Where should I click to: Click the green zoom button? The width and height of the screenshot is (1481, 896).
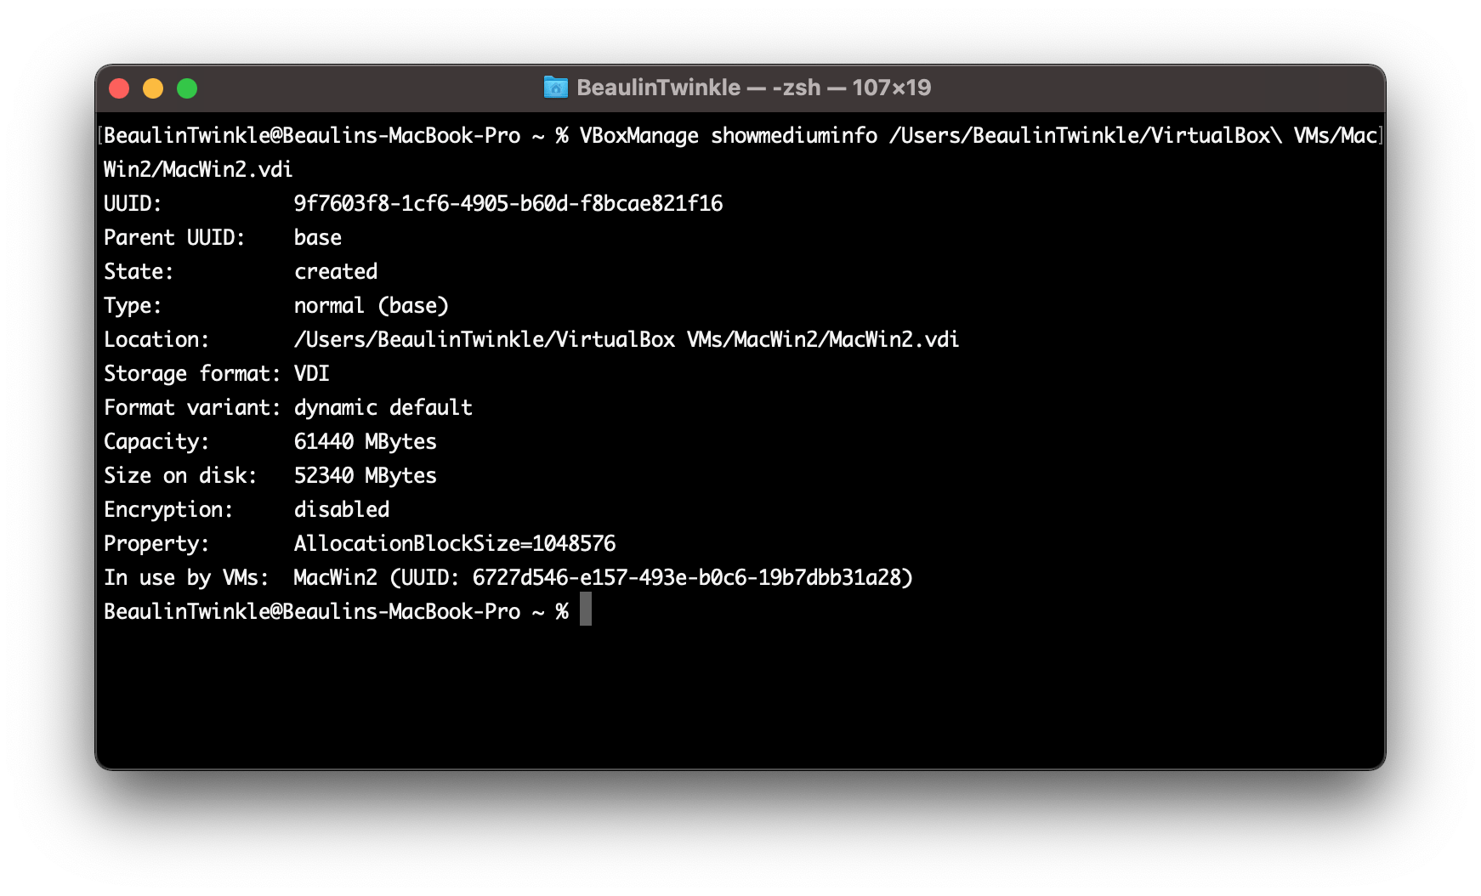(187, 88)
